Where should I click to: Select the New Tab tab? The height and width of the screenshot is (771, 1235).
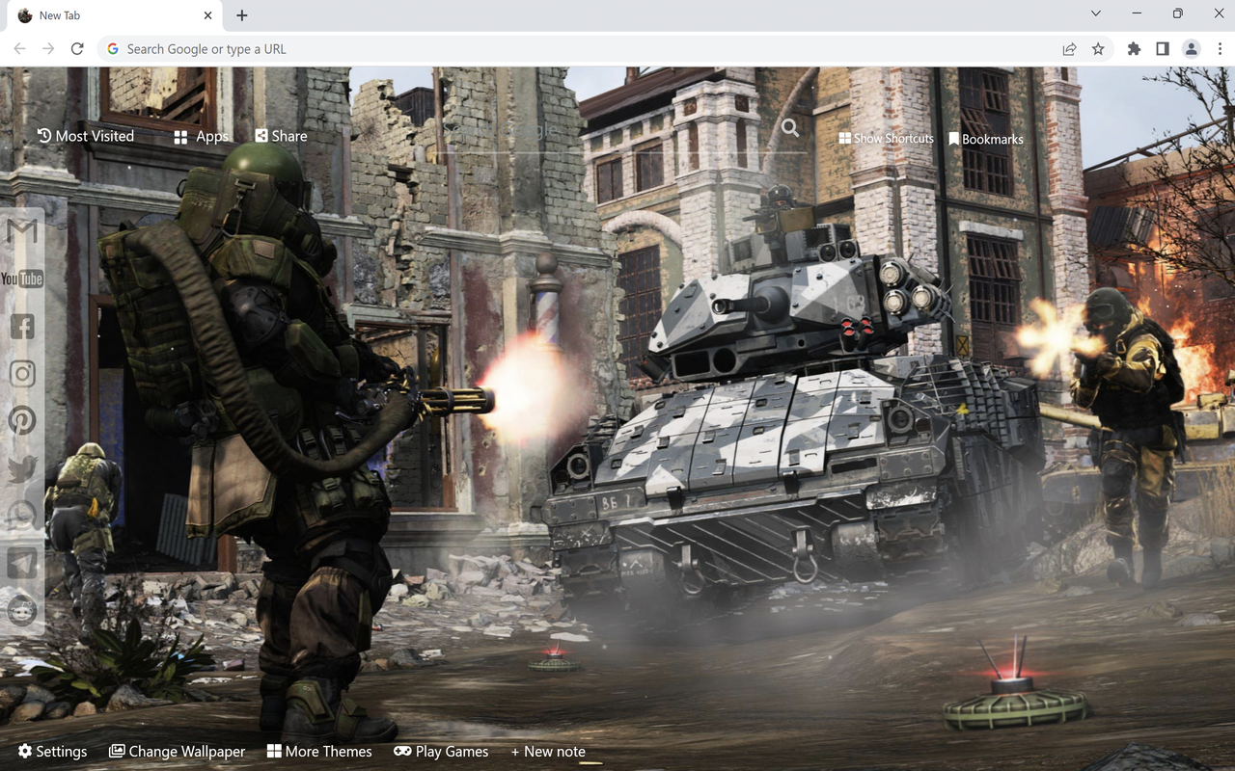(114, 15)
